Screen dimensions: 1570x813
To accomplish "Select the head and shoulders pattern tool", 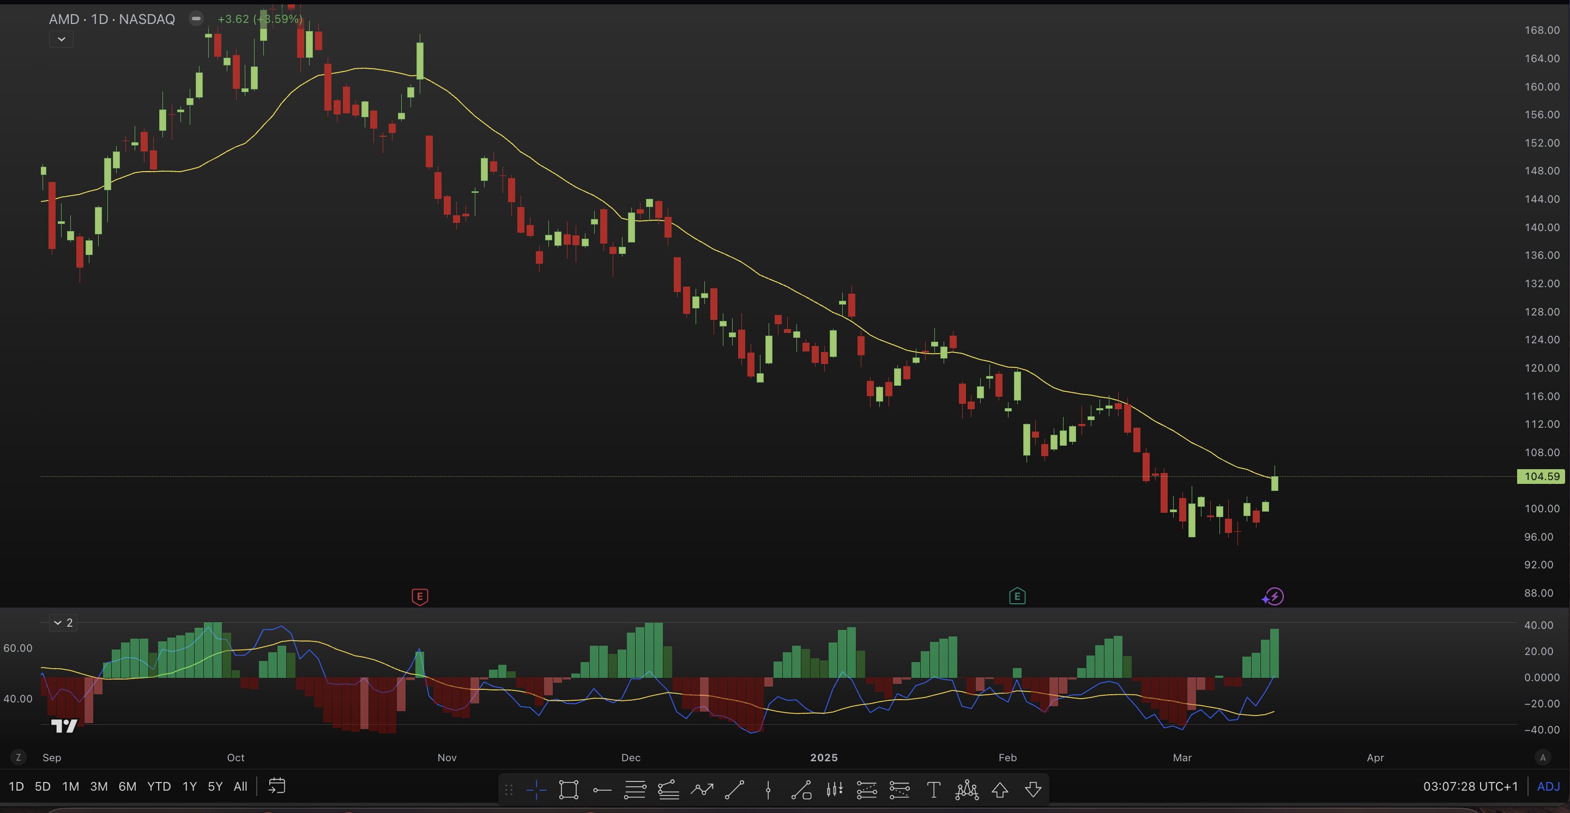I will click(967, 790).
